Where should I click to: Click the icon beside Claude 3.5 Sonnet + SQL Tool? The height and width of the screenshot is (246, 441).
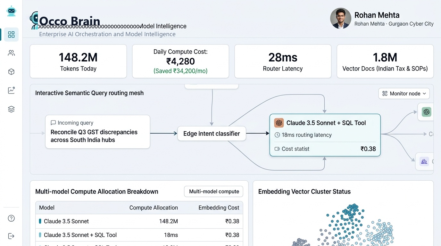[x=279, y=123]
